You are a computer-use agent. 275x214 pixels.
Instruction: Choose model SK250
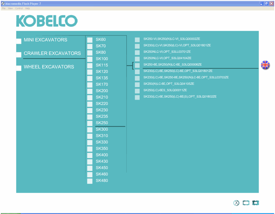coord(102,123)
